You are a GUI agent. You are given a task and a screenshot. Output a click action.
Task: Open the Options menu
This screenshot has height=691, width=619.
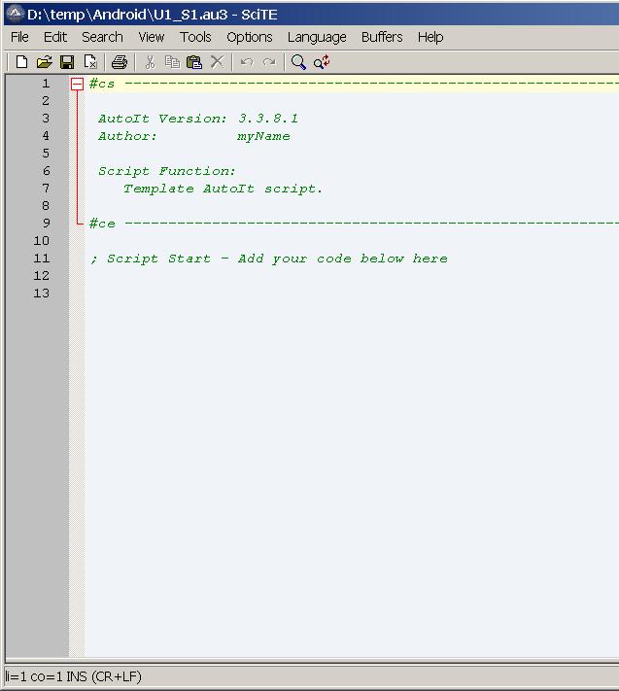point(250,37)
